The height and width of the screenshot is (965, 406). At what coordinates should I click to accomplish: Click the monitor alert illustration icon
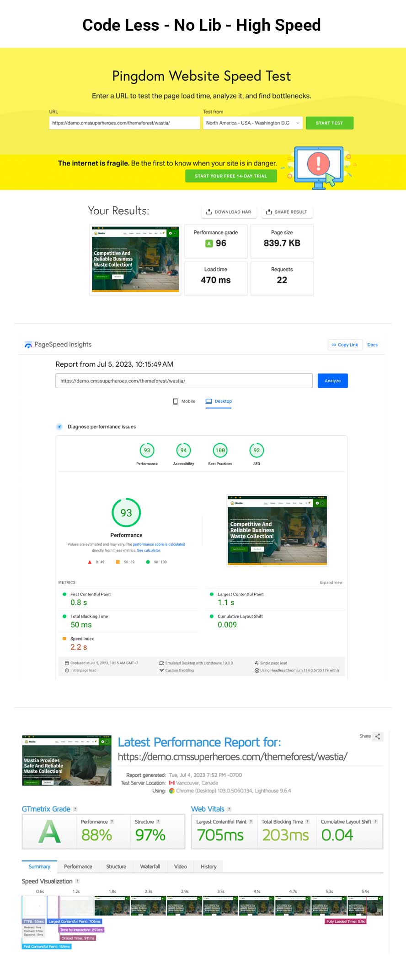tap(319, 168)
